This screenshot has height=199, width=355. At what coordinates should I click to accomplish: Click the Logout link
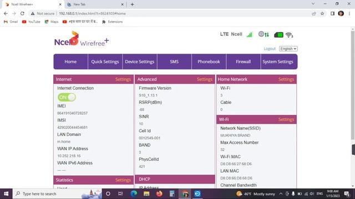pyautogui.click(x=270, y=49)
